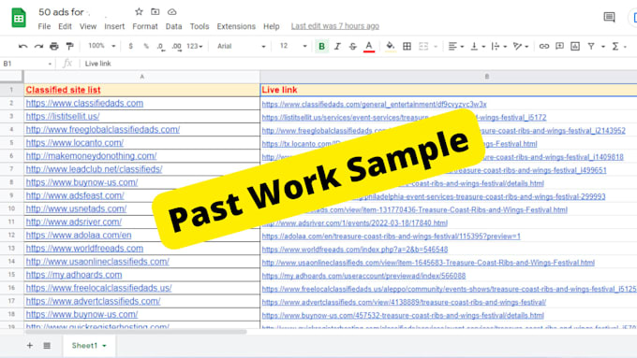This screenshot has width=637, height=358.
Task: Open Google Sheets home icon
Action: click(x=19, y=18)
